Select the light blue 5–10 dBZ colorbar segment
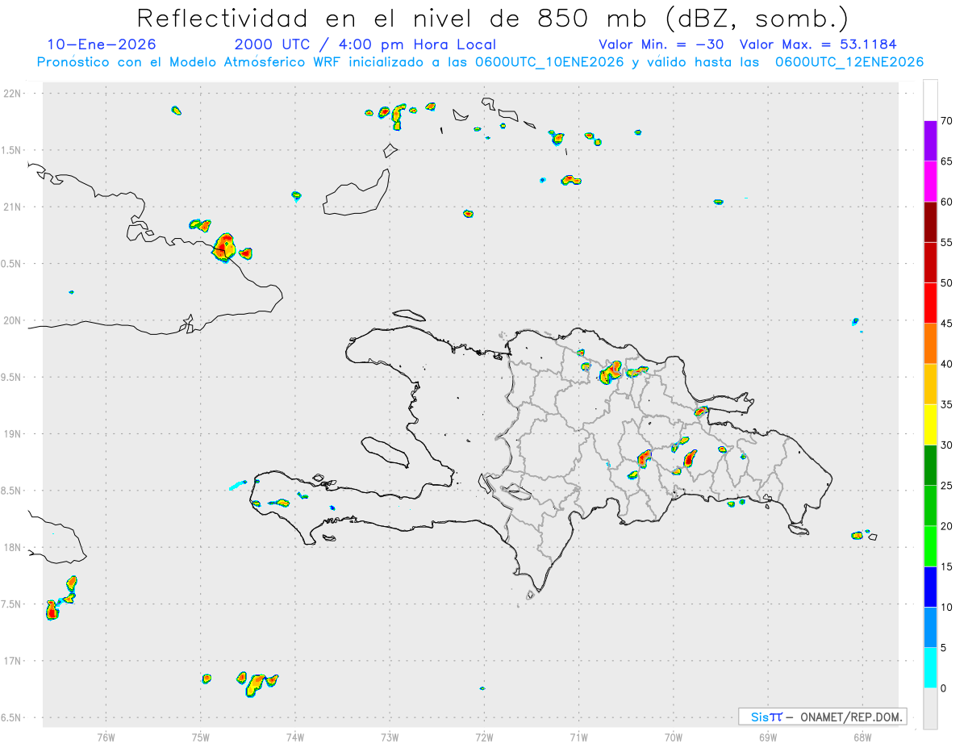Viewport: 968px width, 748px height. [x=930, y=627]
